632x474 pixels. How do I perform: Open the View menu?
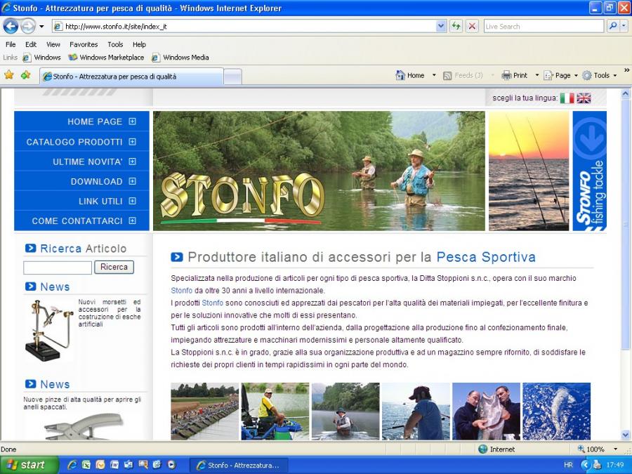click(53, 44)
